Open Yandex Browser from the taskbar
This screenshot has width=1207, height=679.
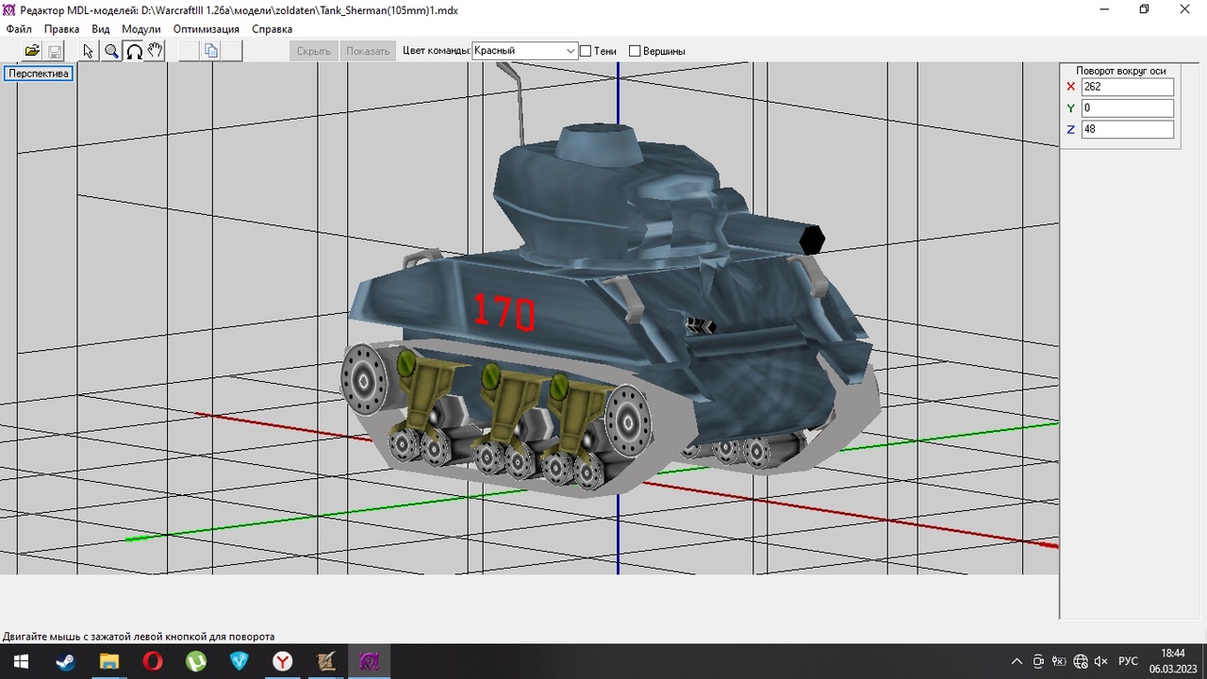(x=282, y=662)
